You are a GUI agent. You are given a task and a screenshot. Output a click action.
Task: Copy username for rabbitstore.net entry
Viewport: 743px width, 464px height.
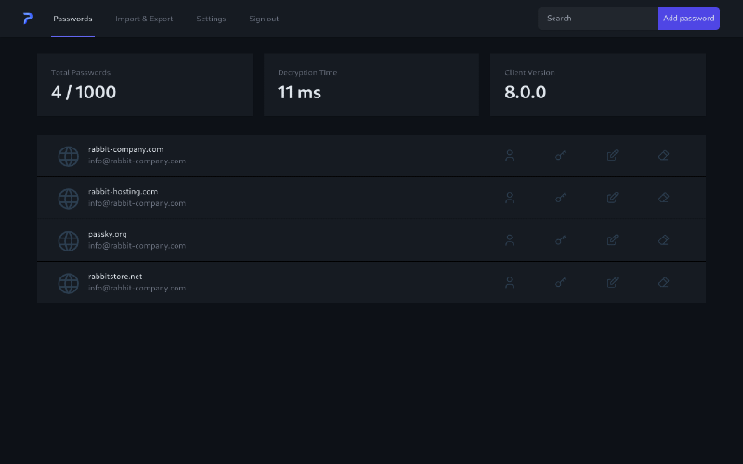point(509,282)
